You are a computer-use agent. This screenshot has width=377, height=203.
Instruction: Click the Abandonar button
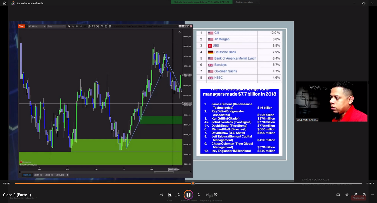pyautogui.click(x=358, y=198)
